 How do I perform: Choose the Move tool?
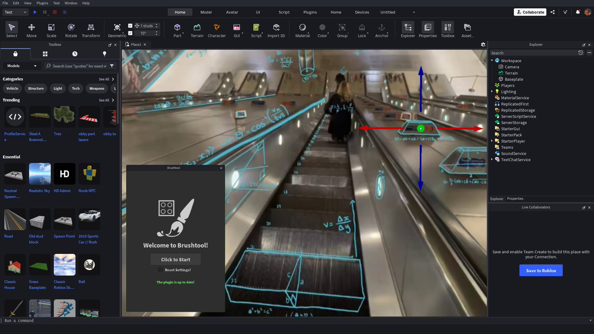32,30
